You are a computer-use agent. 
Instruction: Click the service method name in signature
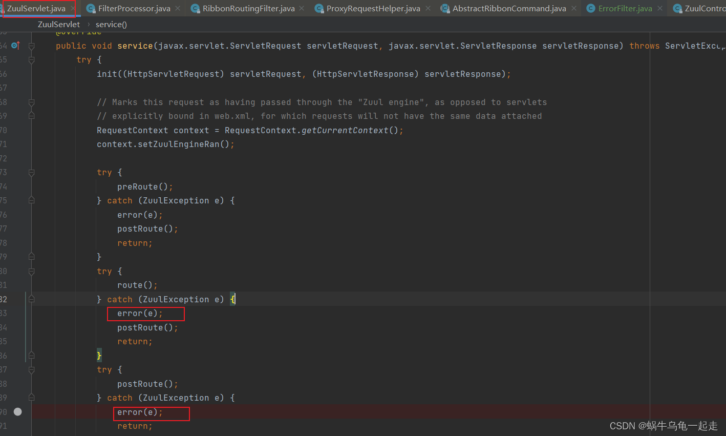[x=135, y=46]
